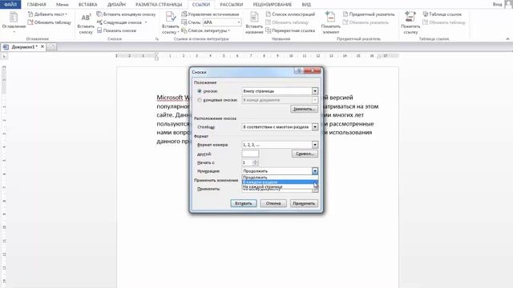513x288 pixels.
Task: Click the tab selector at ruler corner
Action: (4, 56)
